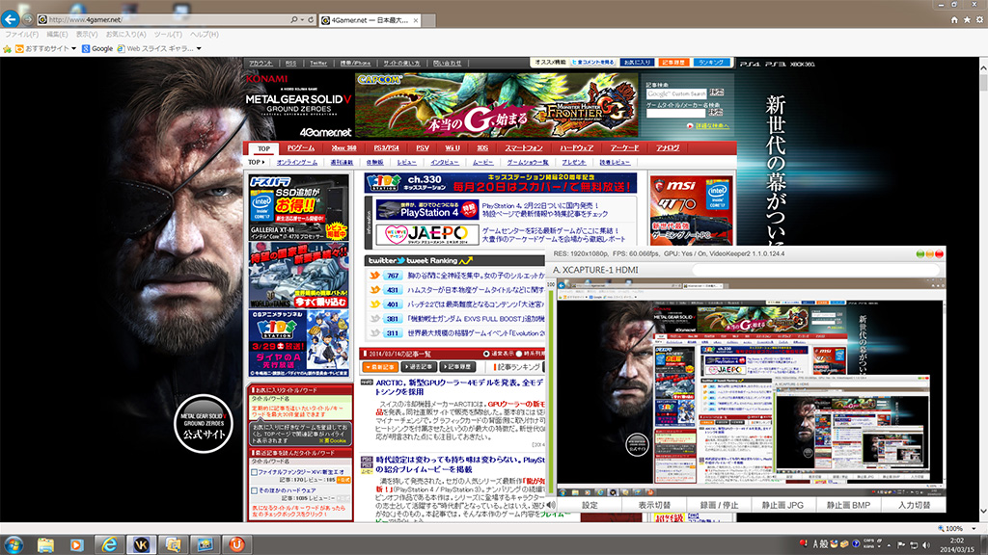Select the TOP tab on 4Gamer navigation
Viewport: 988px width, 555px height.
tap(263, 148)
